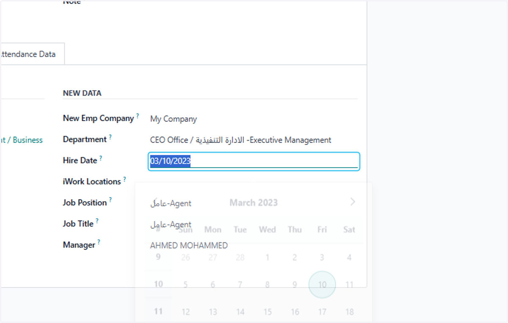This screenshot has height=323, width=508.
Task: Select February 28 in the calendar
Action: coord(240,257)
